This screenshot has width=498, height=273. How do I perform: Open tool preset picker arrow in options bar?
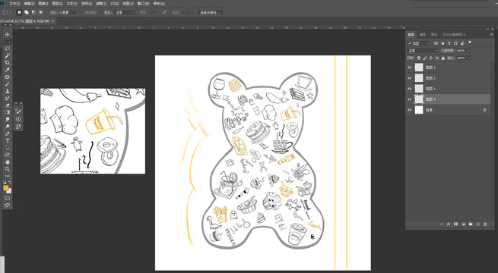pos(11,12)
